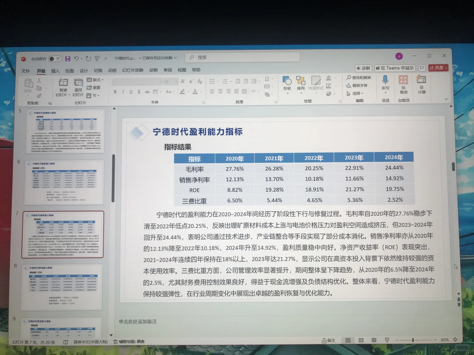This screenshot has width=474, height=355.
Task: Toggle 备注 notes pane in status bar
Action: tap(329, 341)
